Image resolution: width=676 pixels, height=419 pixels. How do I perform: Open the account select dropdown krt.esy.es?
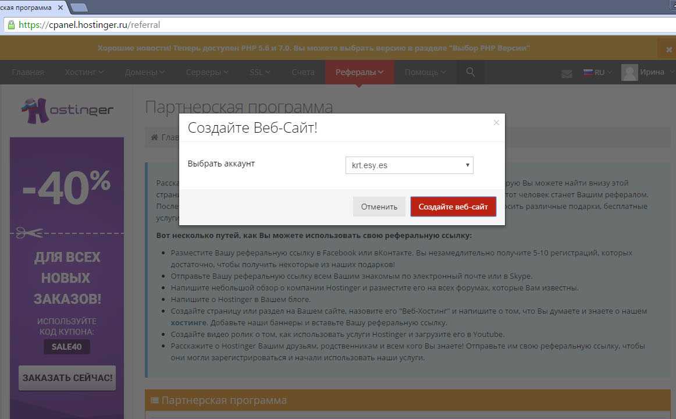pyautogui.click(x=409, y=165)
